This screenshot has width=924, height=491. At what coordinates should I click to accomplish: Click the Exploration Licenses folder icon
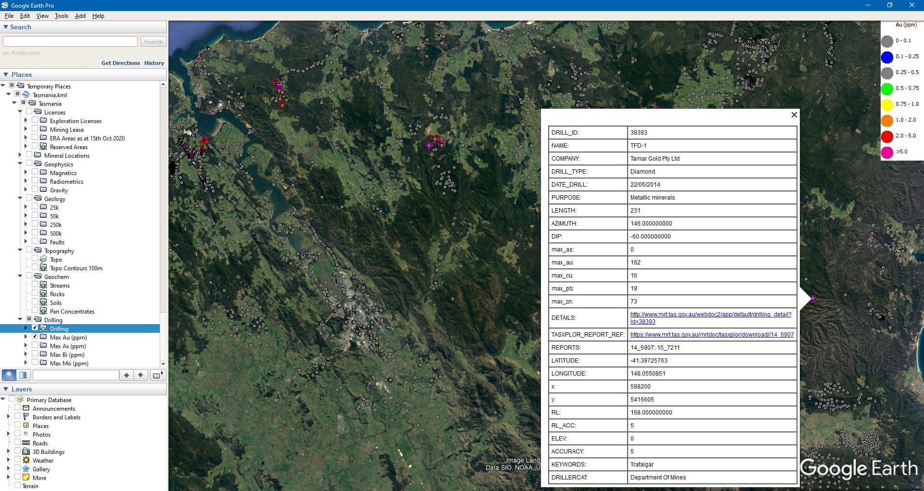pyautogui.click(x=43, y=121)
